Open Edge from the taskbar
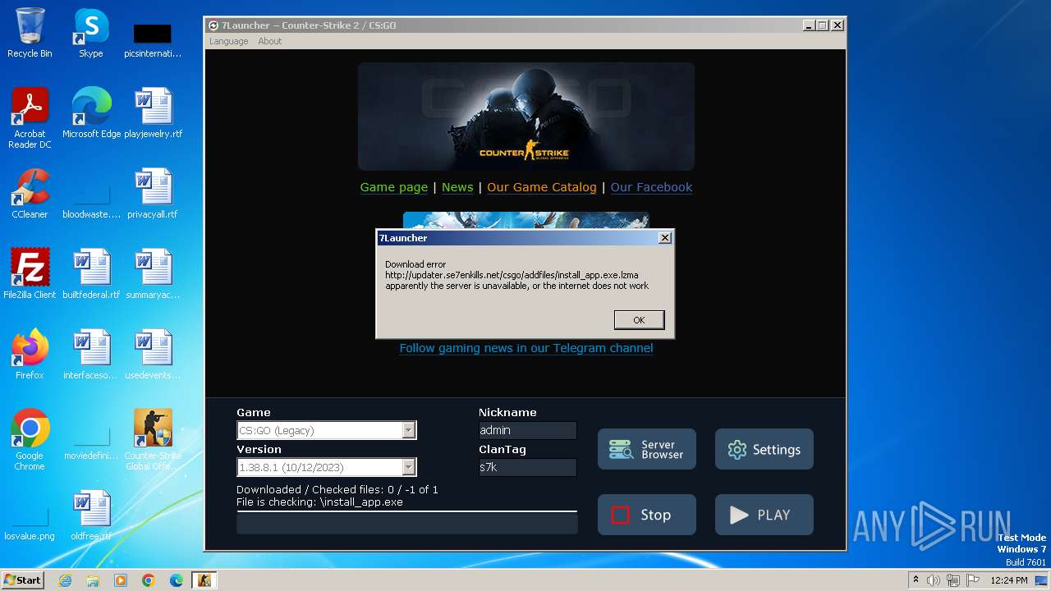1051x591 pixels. click(x=177, y=580)
